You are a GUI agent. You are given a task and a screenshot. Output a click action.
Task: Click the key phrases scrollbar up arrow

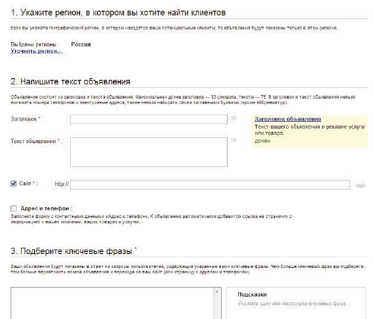217,292
